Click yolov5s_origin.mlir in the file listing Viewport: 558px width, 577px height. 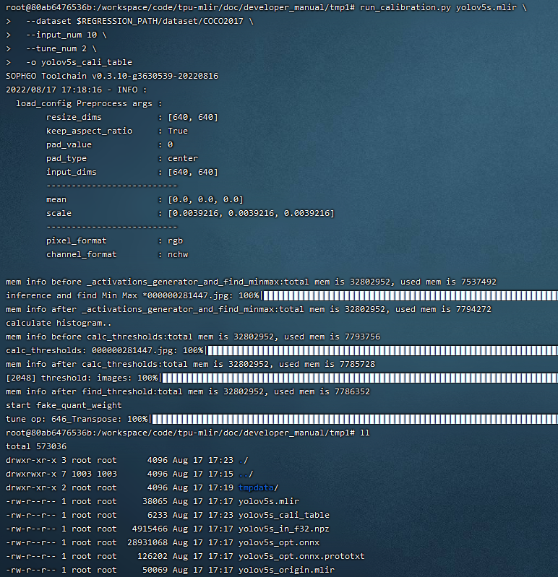[x=286, y=570]
